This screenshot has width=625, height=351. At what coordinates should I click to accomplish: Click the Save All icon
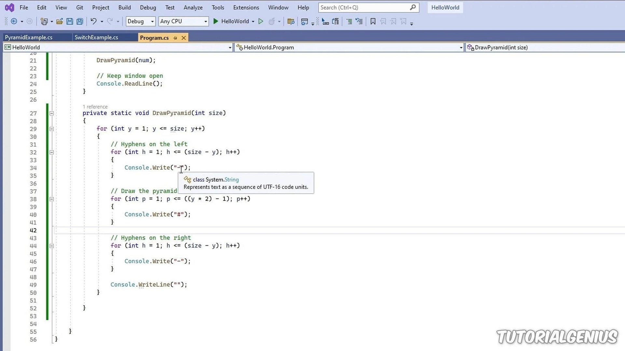(80, 21)
